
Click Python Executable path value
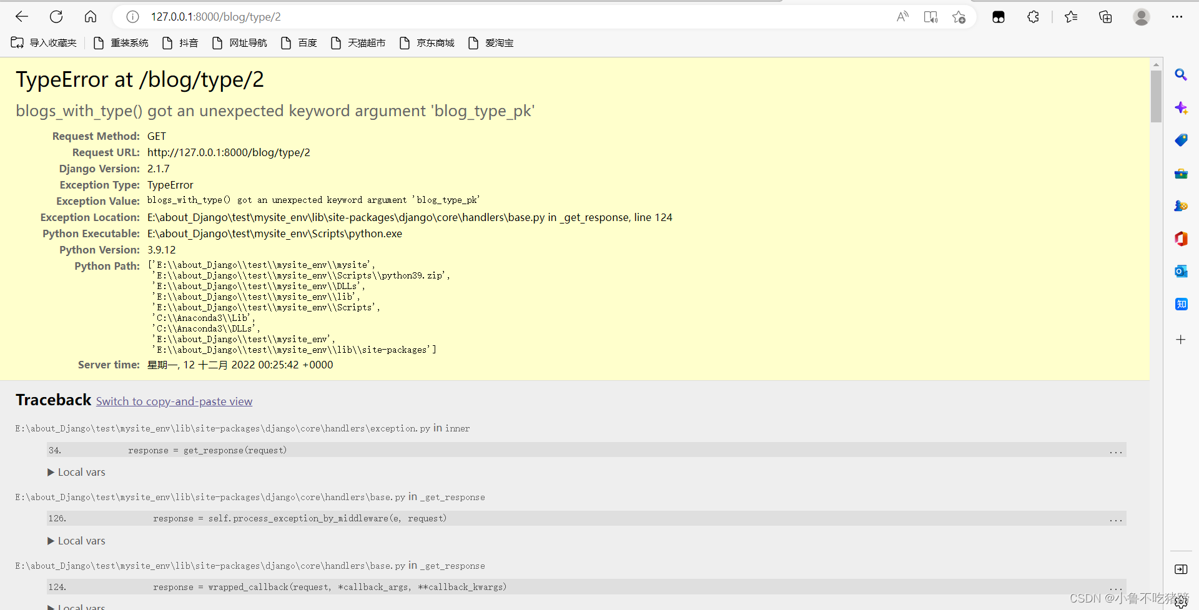[x=275, y=234]
